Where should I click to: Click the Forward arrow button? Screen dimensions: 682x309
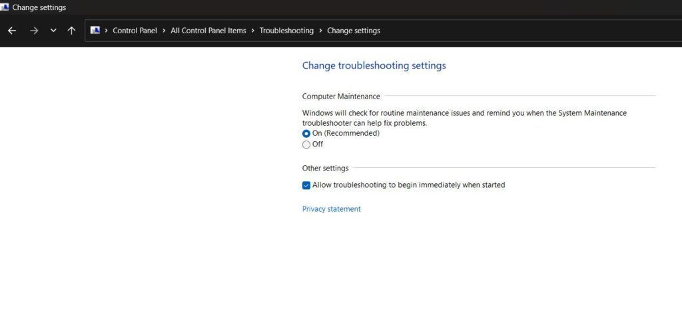click(34, 31)
